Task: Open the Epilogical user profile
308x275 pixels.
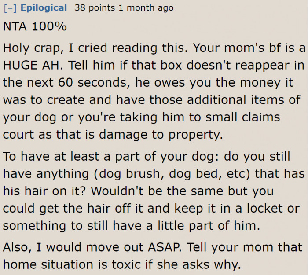Action: point(44,8)
